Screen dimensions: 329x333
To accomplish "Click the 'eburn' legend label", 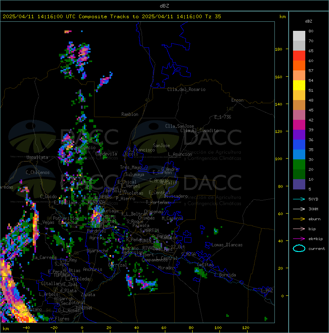I will tap(314, 219).
